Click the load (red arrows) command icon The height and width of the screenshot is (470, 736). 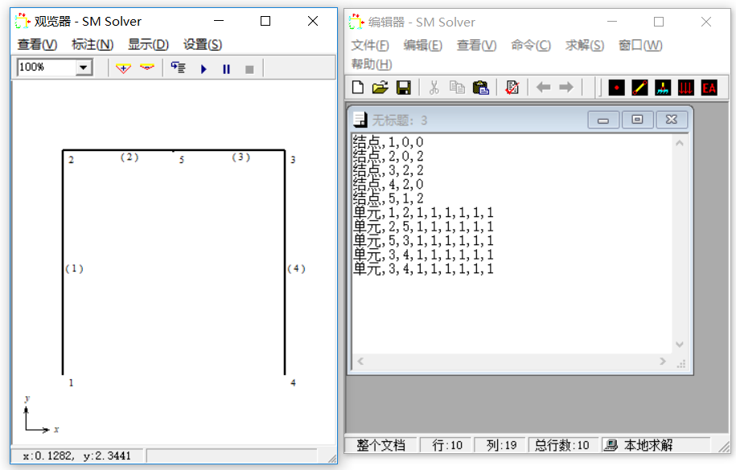(686, 88)
